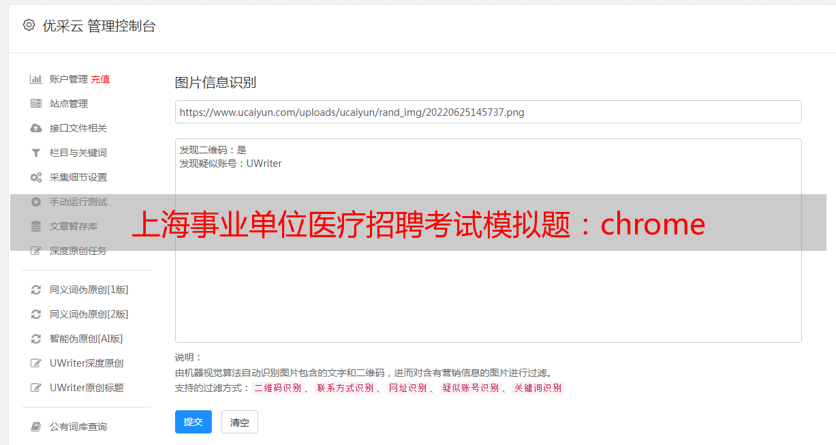Click the blue 提交 button
836x445 pixels.
193,422
